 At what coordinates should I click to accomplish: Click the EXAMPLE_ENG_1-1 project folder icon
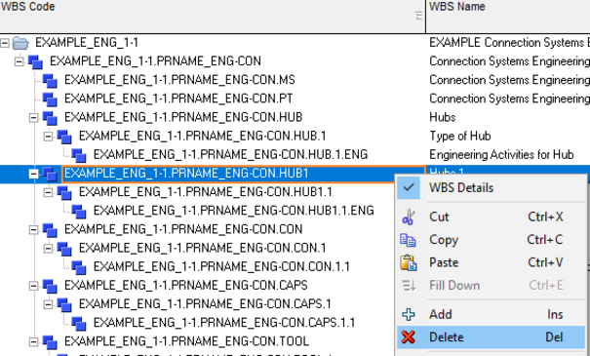[20, 43]
